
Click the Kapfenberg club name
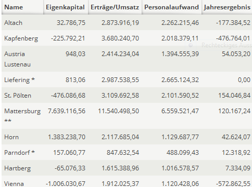pyautogui.click(x=21, y=38)
